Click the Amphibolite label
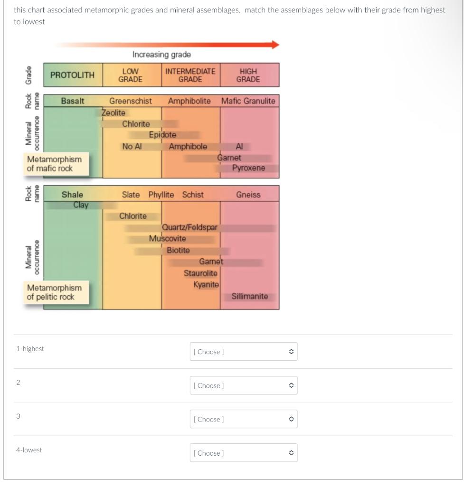Image resolution: width=464 pixels, height=486 pixels. (x=188, y=100)
